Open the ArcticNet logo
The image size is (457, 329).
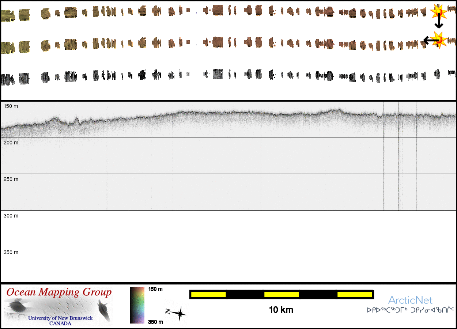[410, 300]
